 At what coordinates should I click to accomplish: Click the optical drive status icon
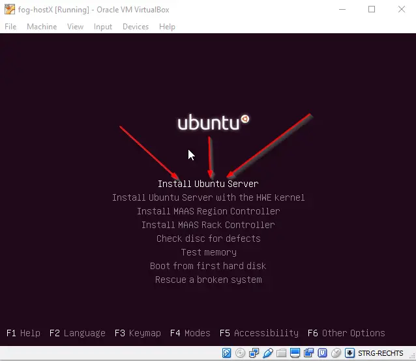[x=240, y=353]
